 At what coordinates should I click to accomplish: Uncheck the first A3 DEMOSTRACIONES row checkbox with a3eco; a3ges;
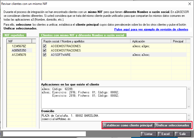coord(44,46)
